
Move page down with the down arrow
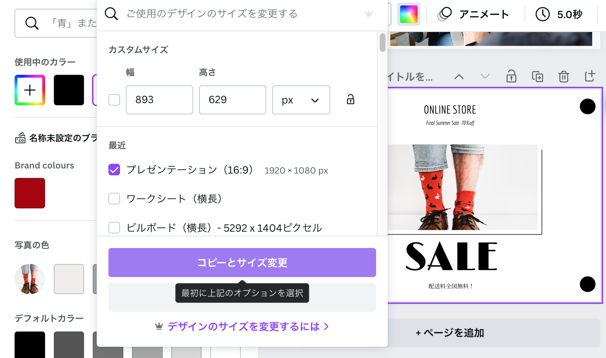point(485,77)
